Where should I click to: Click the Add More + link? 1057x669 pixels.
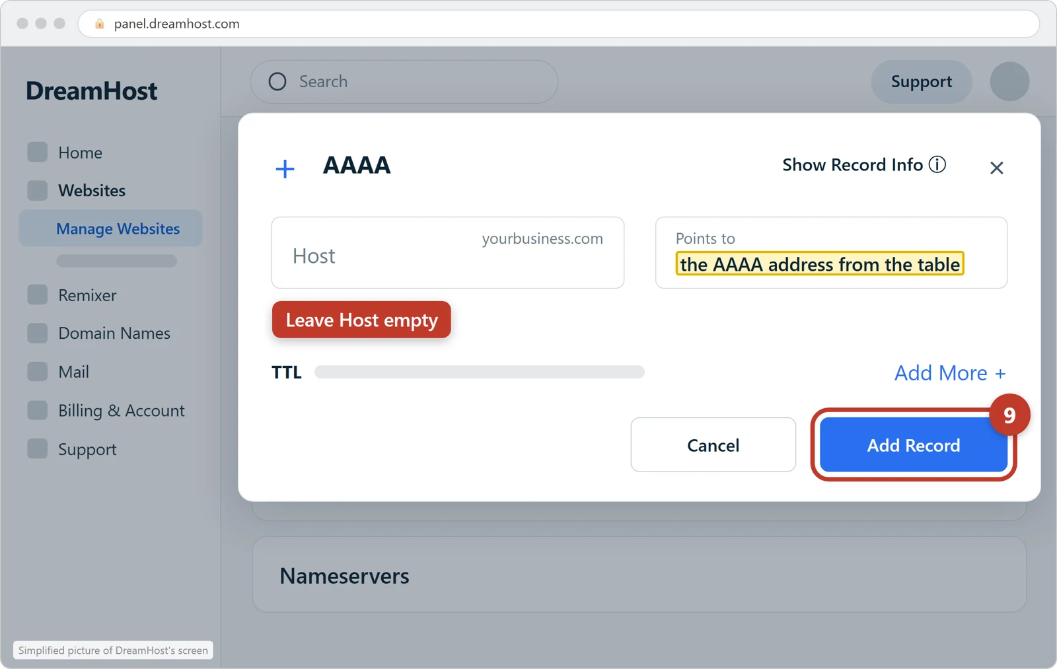click(950, 373)
